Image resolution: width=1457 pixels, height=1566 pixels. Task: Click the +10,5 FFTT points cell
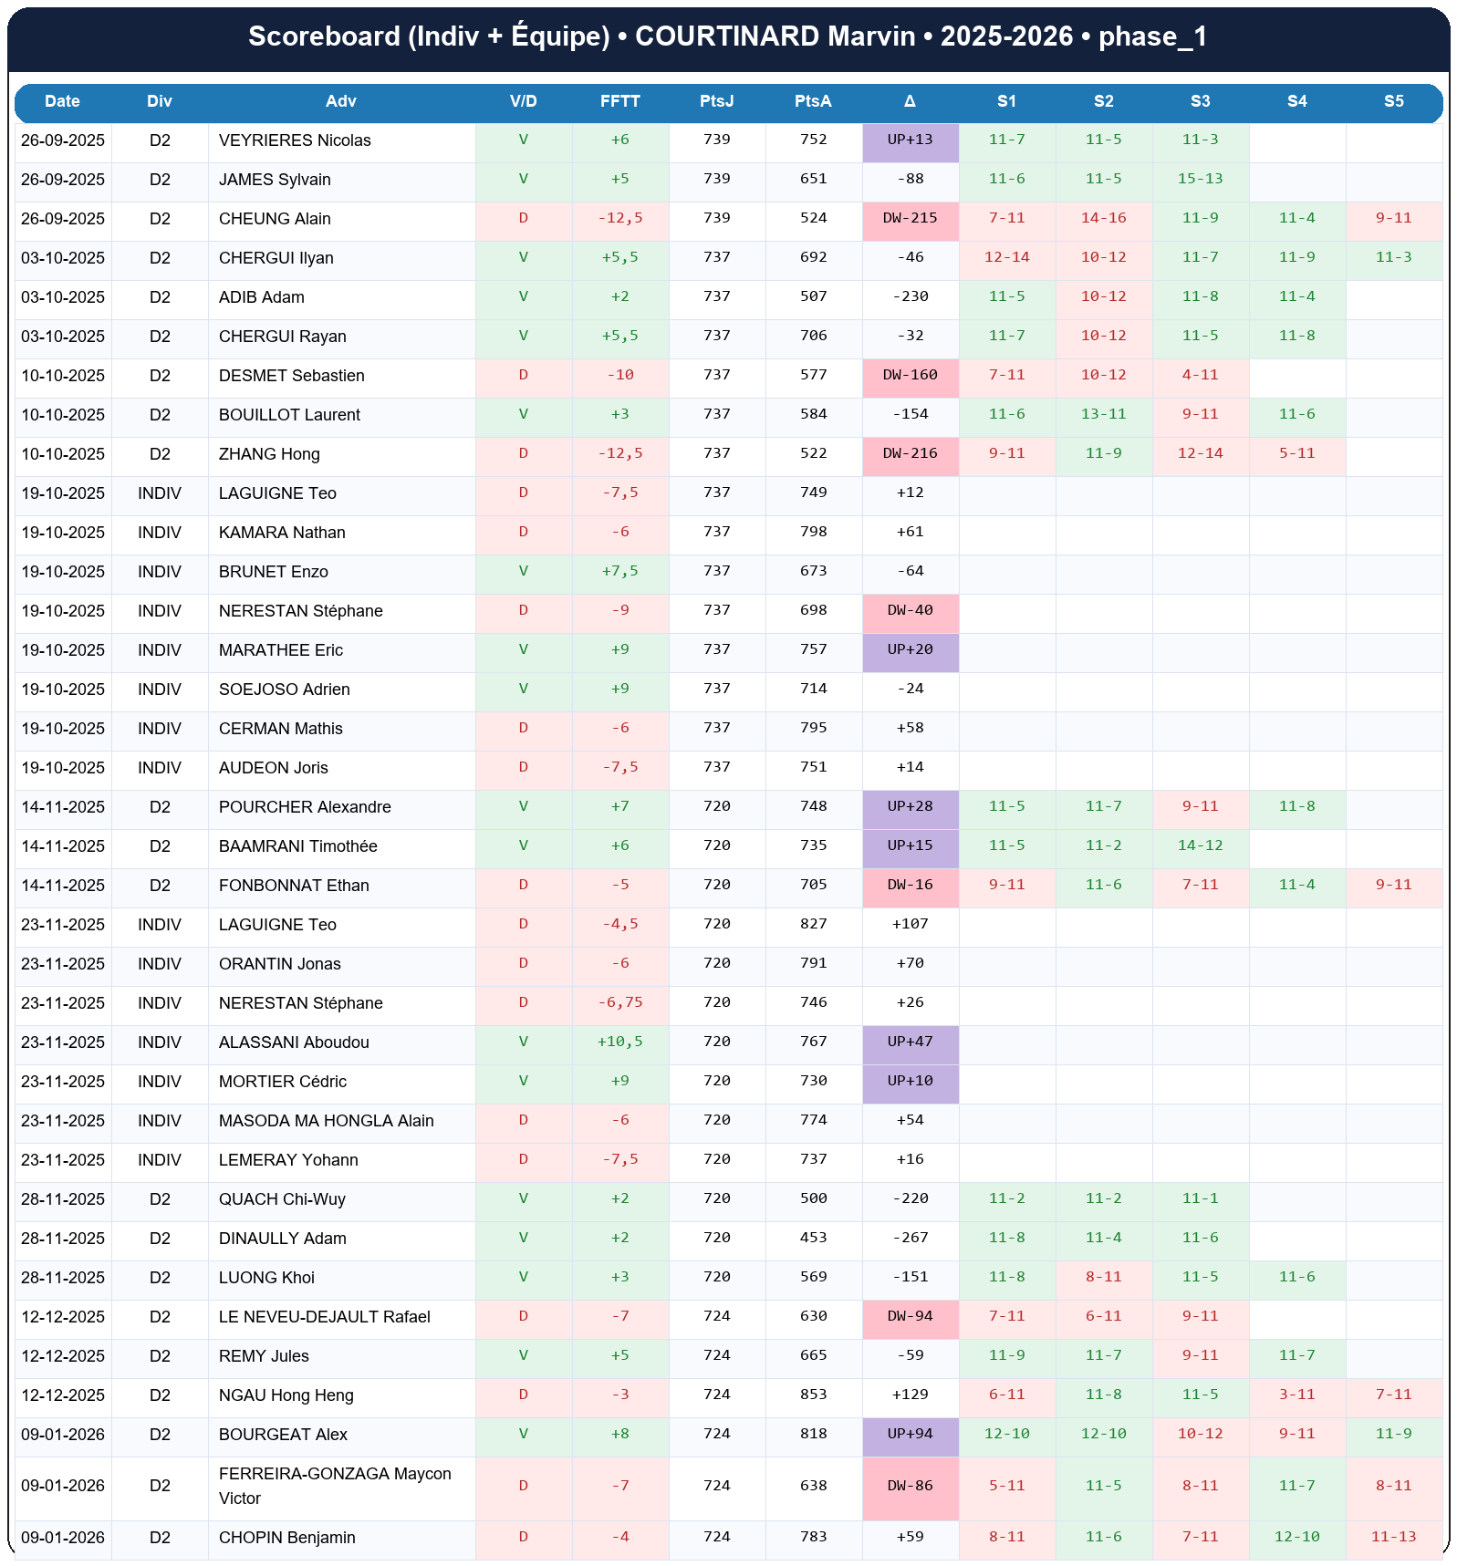(619, 1042)
